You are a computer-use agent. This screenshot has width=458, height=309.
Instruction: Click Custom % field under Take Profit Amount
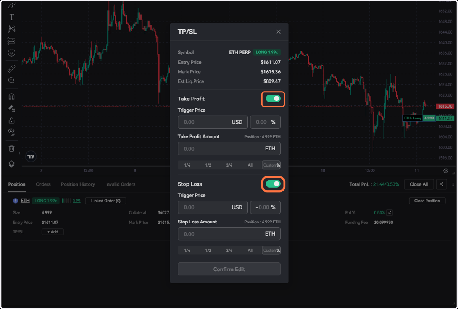271,165
